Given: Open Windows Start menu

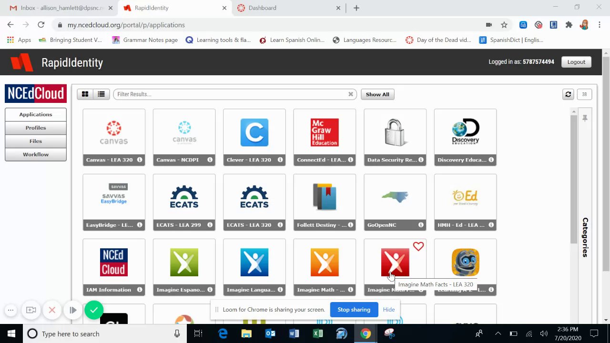Looking at the screenshot, I should [x=11, y=334].
